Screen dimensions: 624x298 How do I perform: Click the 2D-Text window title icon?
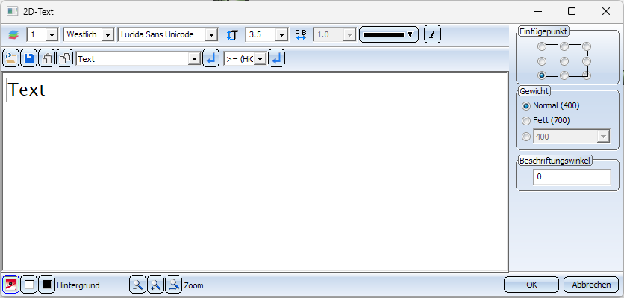(x=13, y=11)
